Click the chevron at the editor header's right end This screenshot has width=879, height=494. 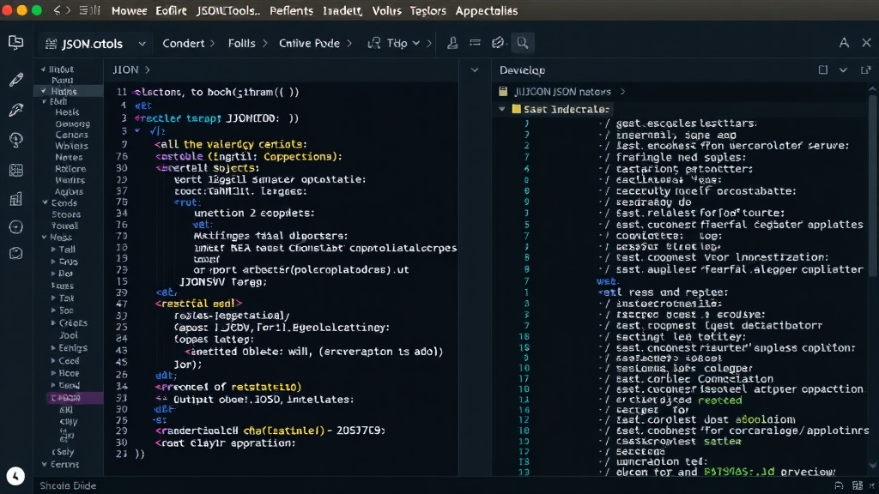[x=475, y=70]
